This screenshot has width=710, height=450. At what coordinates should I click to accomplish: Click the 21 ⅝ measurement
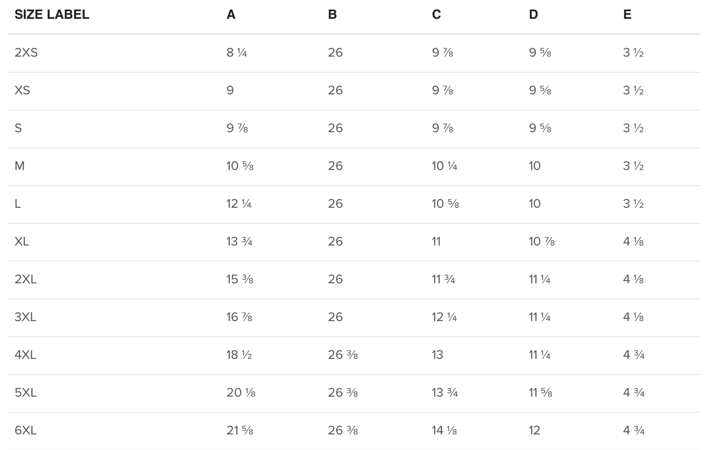[240, 431]
